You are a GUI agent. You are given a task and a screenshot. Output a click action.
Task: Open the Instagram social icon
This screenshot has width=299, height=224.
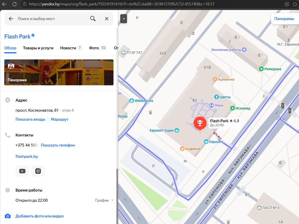pos(38,171)
